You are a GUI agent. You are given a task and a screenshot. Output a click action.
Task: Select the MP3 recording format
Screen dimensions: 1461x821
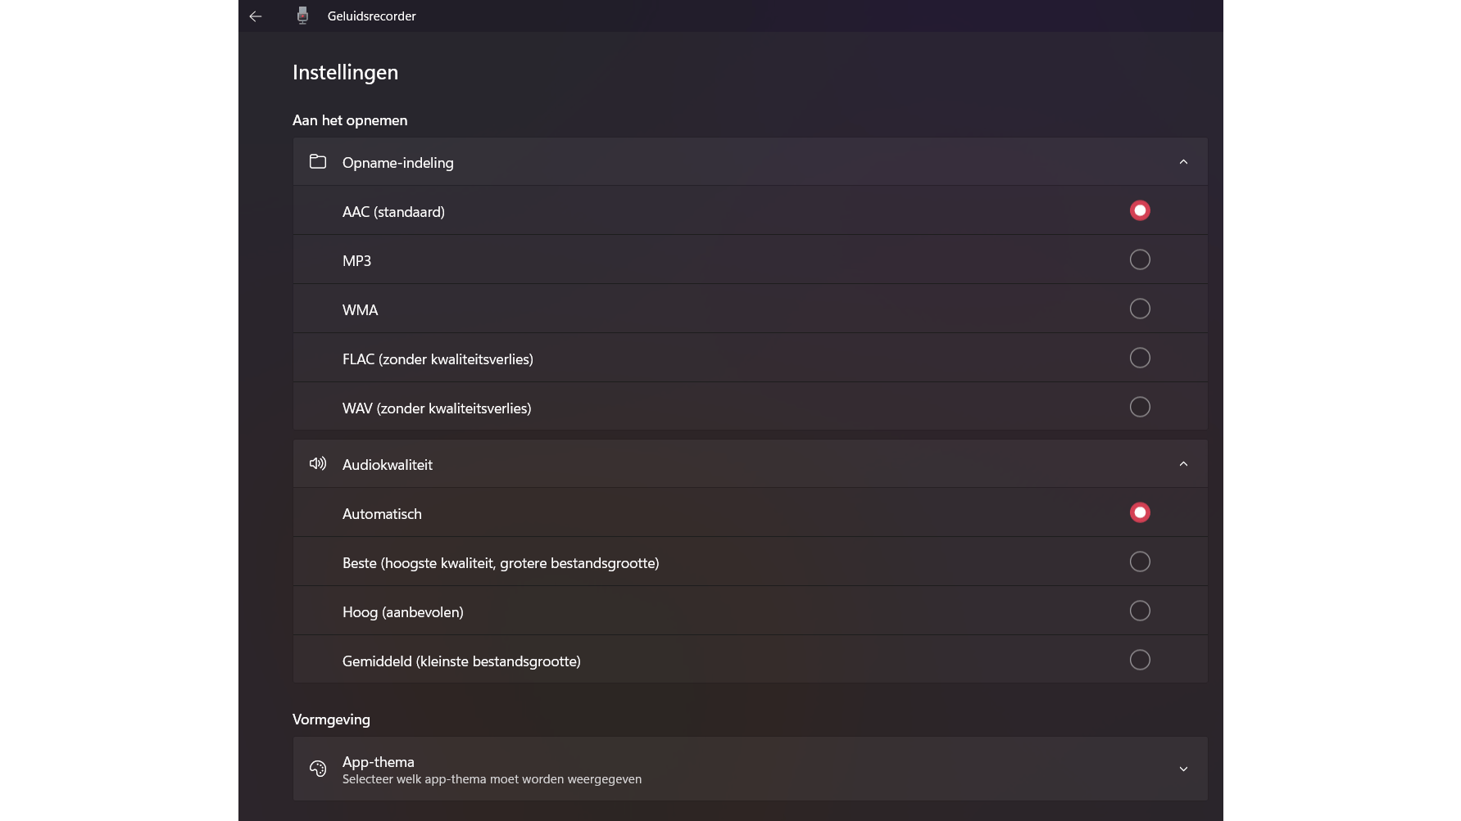click(x=1140, y=260)
